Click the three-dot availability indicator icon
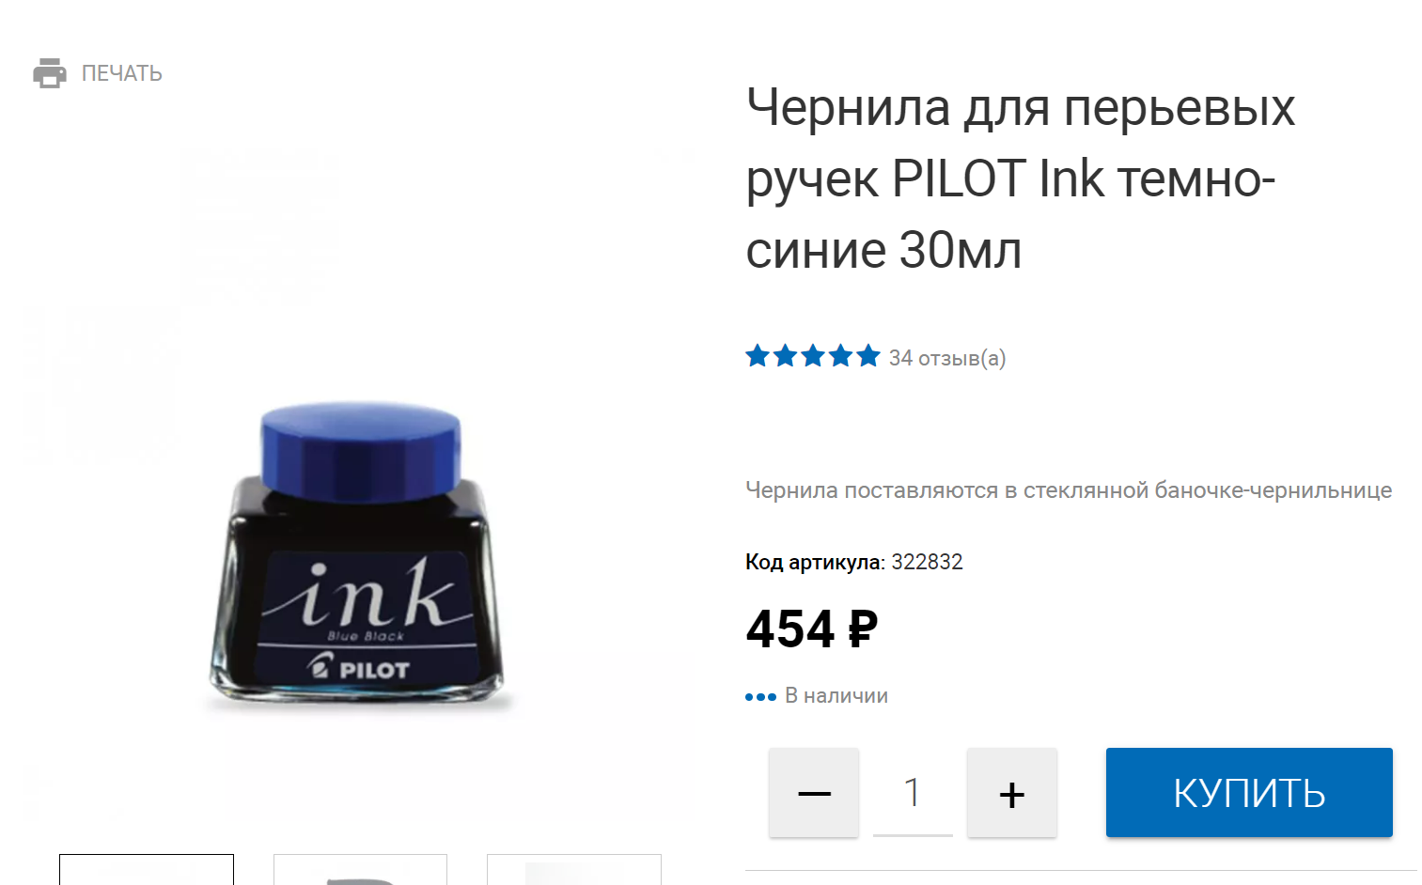 (x=760, y=697)
